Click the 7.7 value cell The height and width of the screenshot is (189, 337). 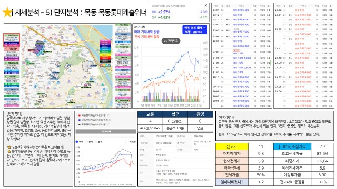[x=322, y=146]
